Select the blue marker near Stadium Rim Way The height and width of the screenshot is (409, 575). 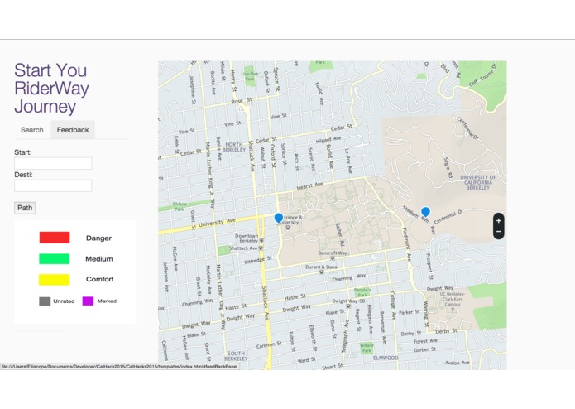coord(425,212)
